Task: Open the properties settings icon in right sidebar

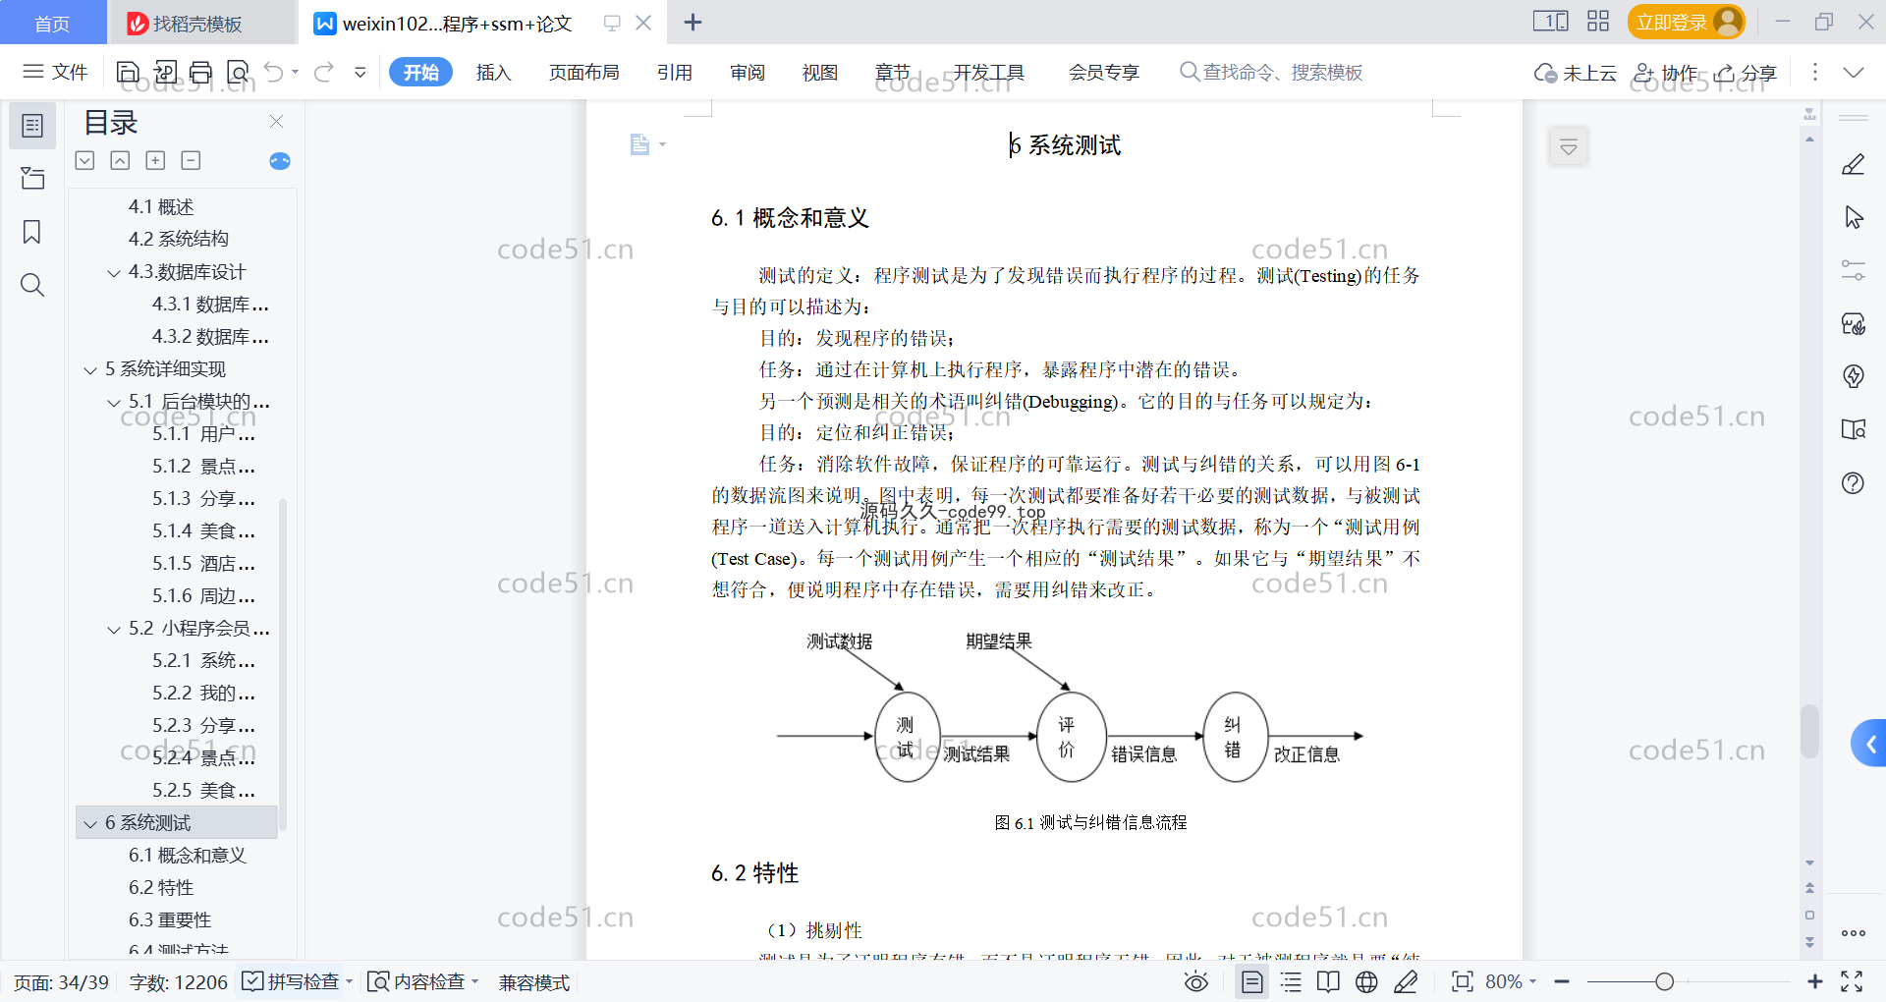Action: [x=1853, y=270]
